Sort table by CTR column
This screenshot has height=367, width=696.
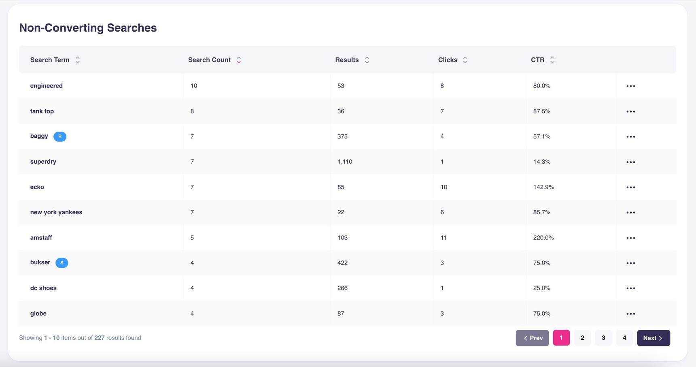pos(552,60)
